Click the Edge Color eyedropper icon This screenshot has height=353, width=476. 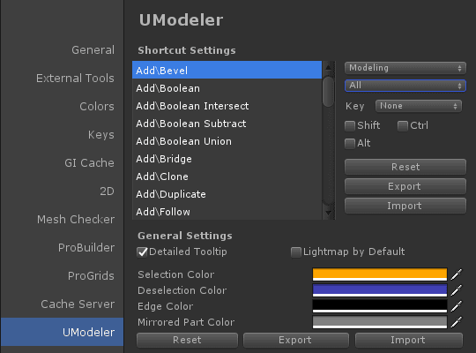coord(457,306)
